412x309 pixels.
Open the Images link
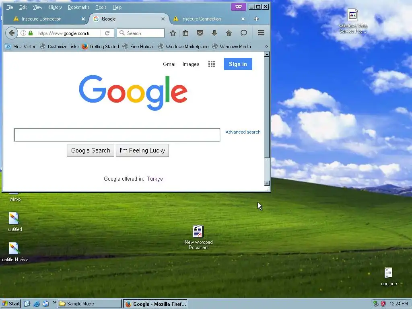click(x=191, y=64)
